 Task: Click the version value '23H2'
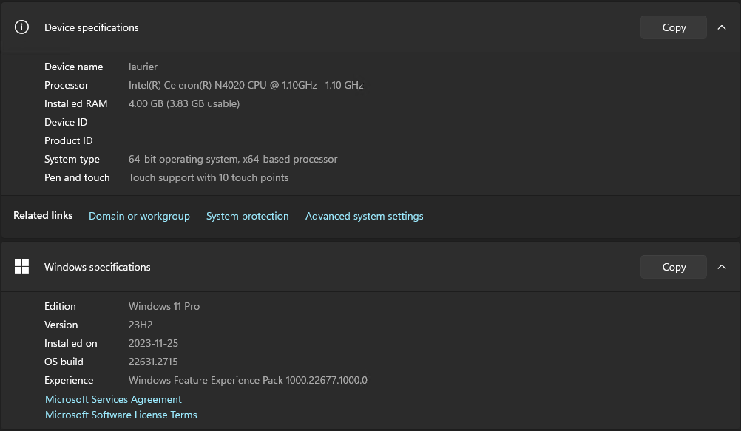click(x=141, y=325)
